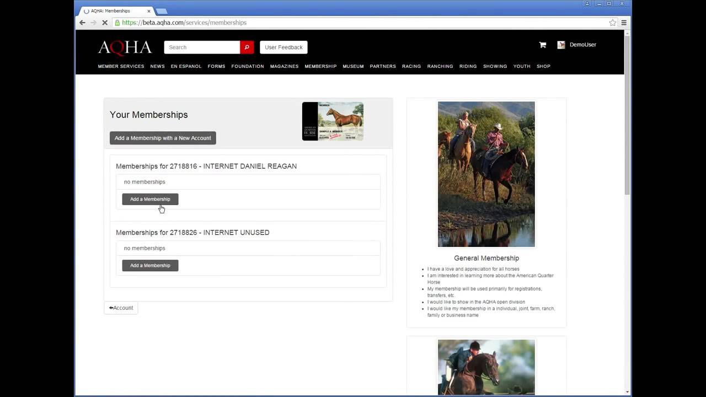Image resolution: width=706 pixels, height=397 pixels.
Task: Open the Ranching nav item
Action: 440,66
